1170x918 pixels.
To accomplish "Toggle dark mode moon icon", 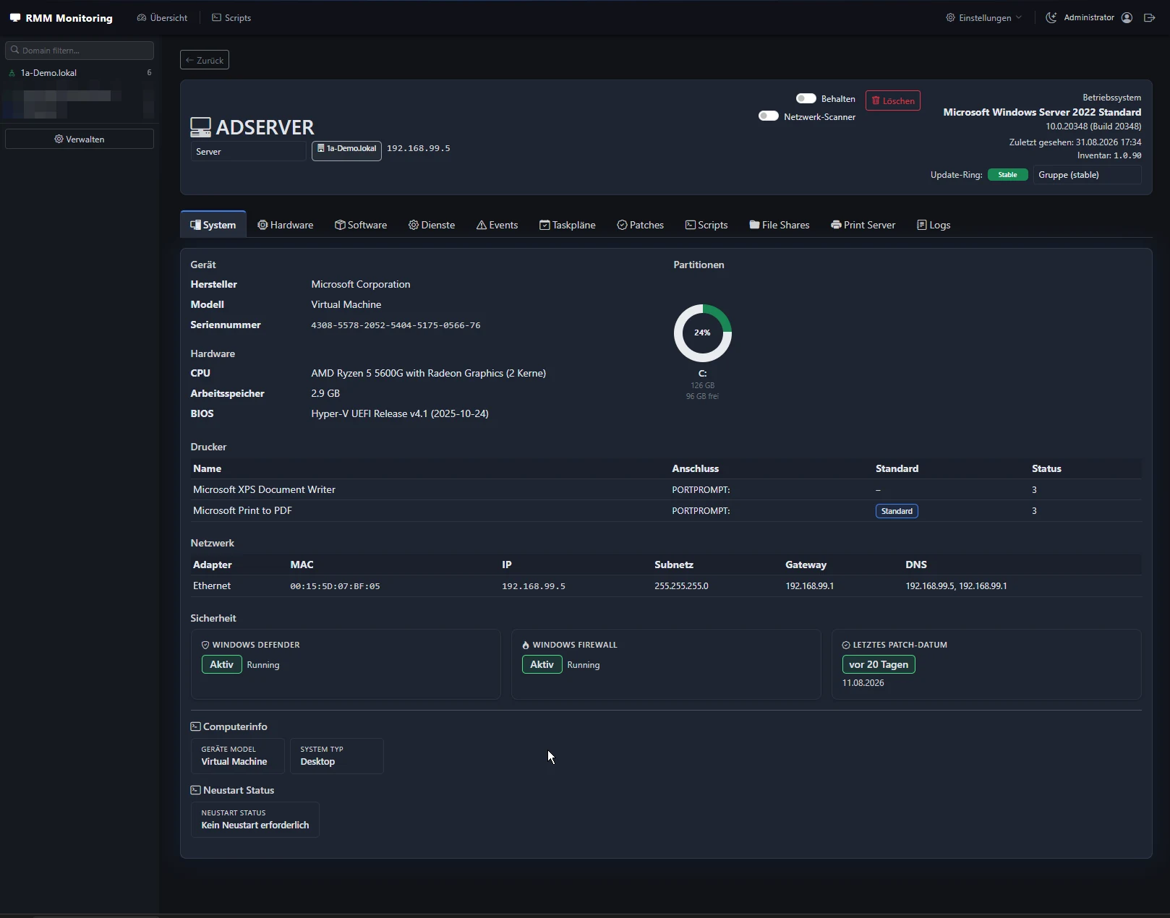I will coord(1051,17).
